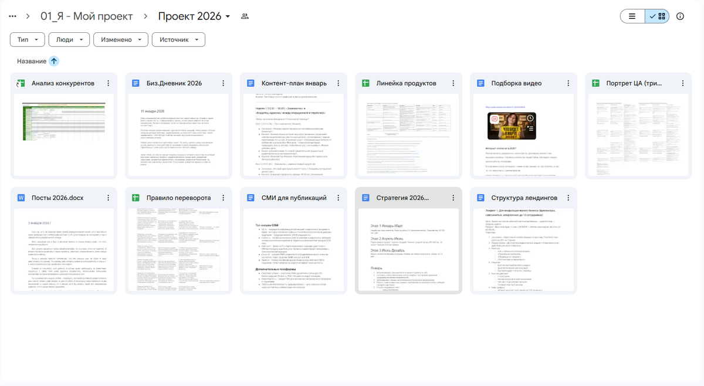Screen dimensions: 704x386
Task: Select the Подборка видео file thumbnail
Action: pos(517,135)
